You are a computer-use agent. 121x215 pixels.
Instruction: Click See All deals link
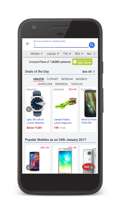[89, 71]
